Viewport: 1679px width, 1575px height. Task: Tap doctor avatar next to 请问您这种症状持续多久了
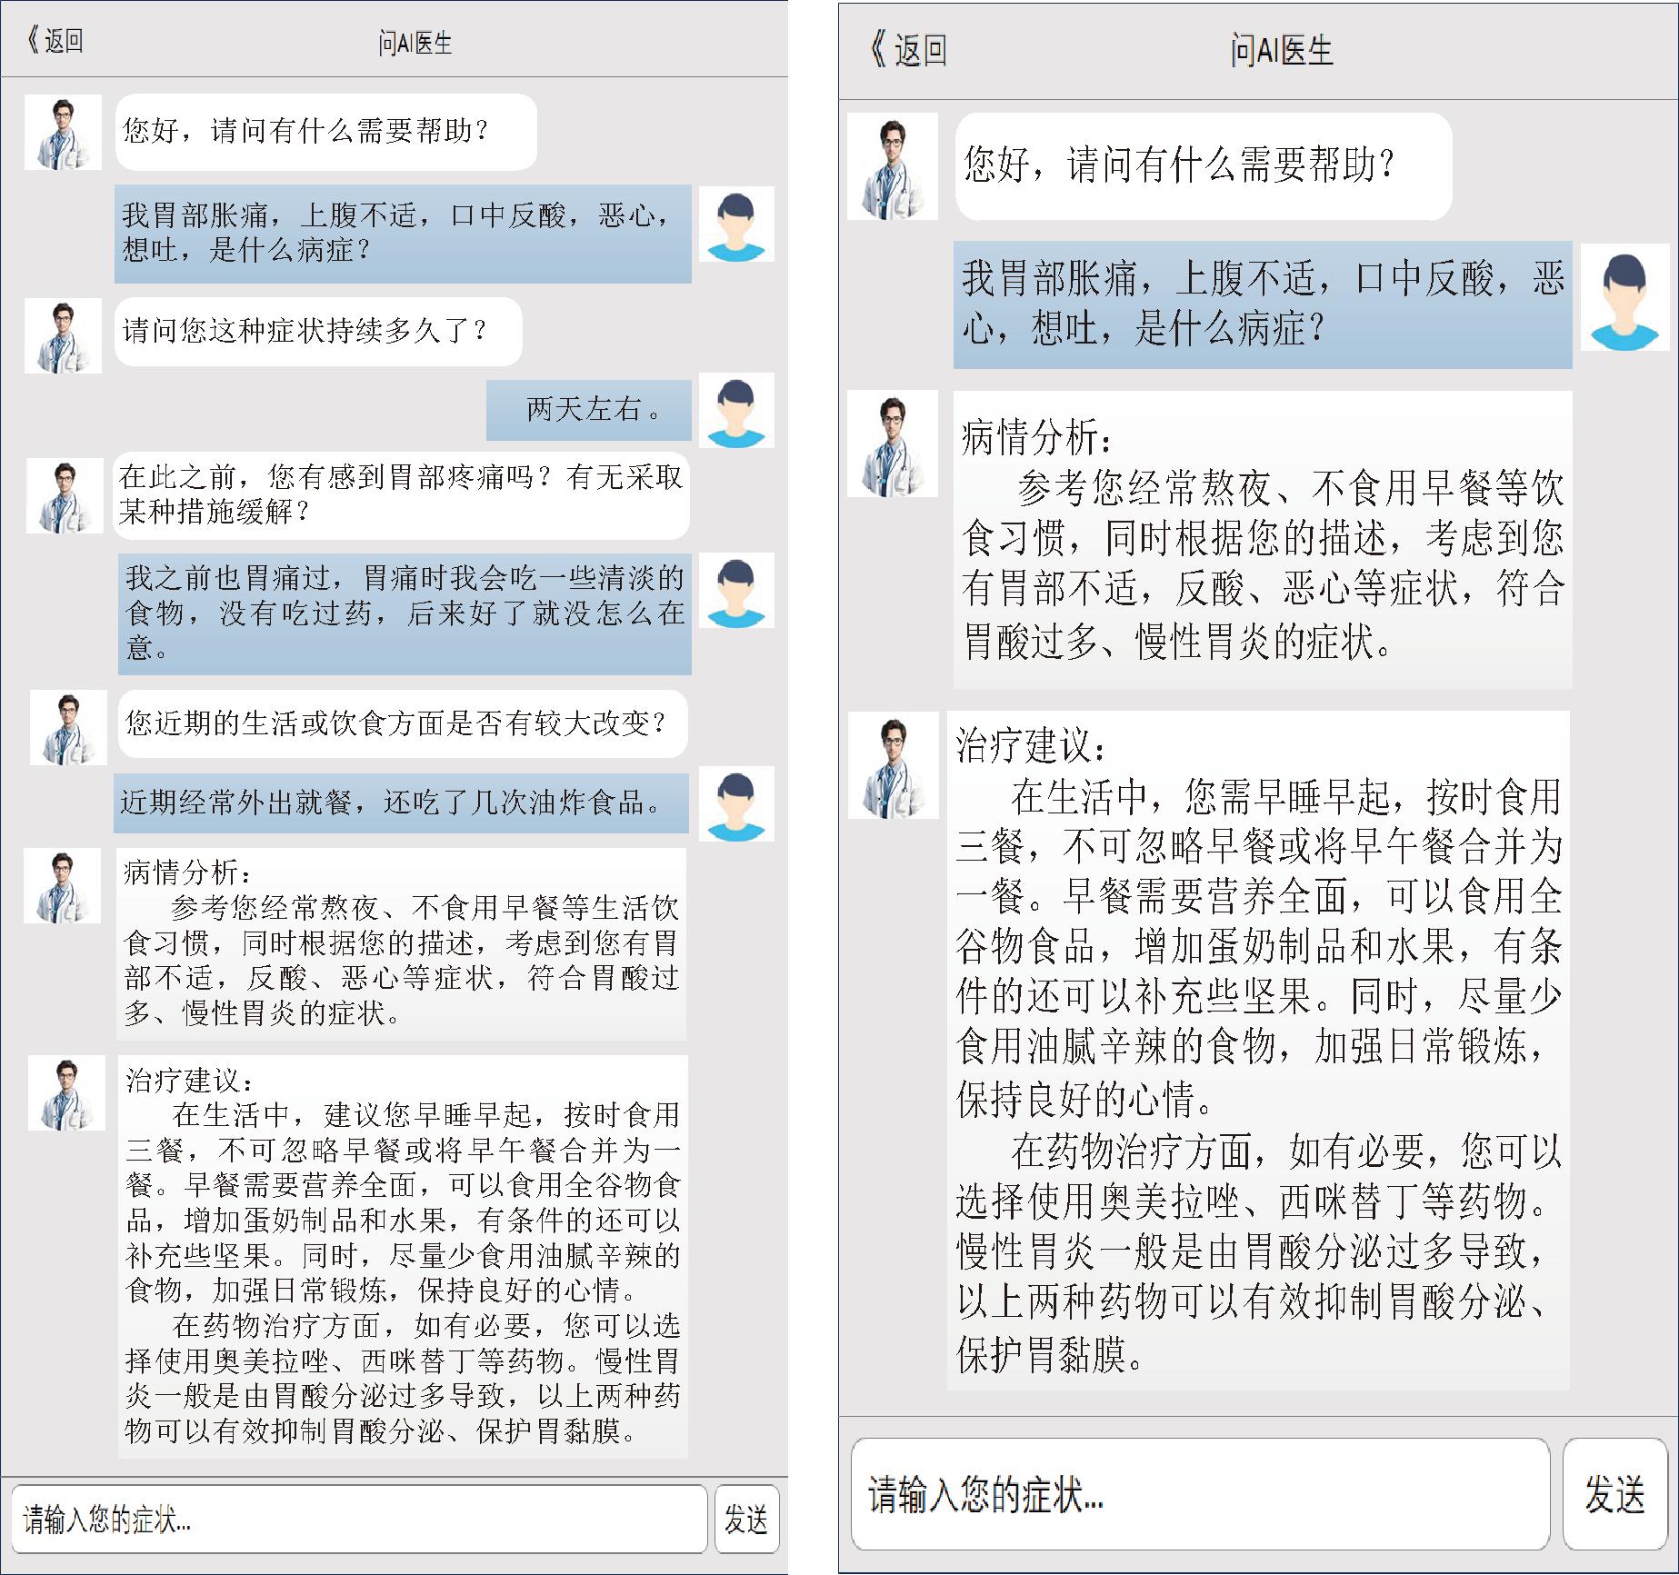coord(63,335)
